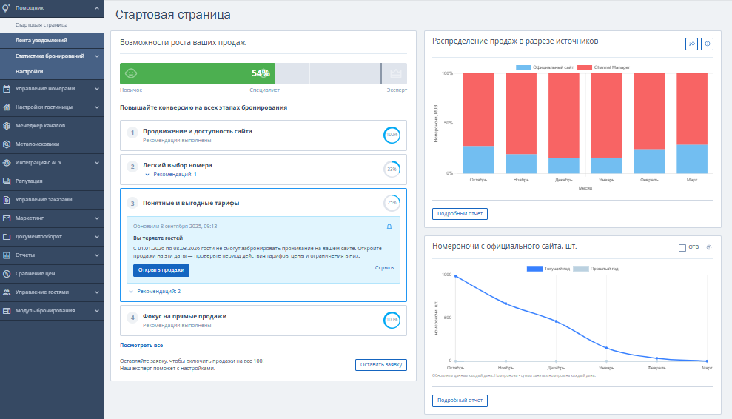
Task: Click the 100% circle for Фокус на прямые продажи
Action: pos(392,320)
